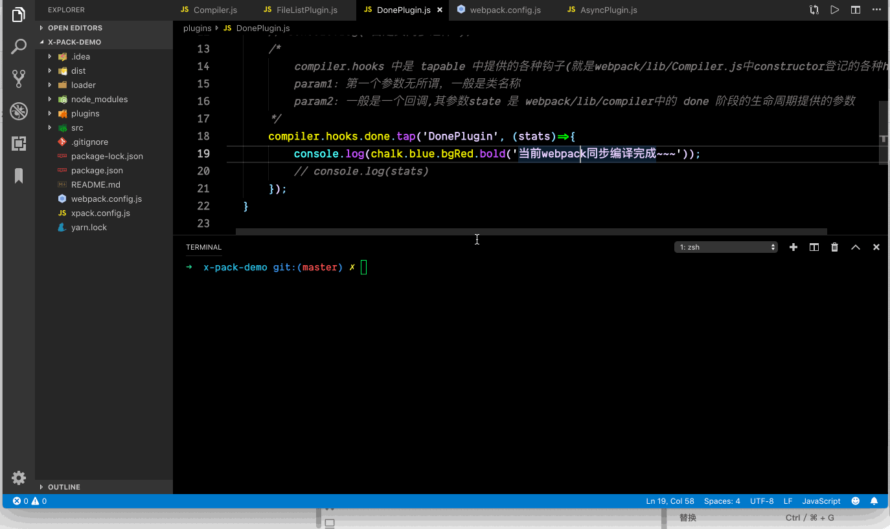Switch to the FileListPlugin.js tab
Viewport: 890px width, 529px height.
click(x=306, y=10)
